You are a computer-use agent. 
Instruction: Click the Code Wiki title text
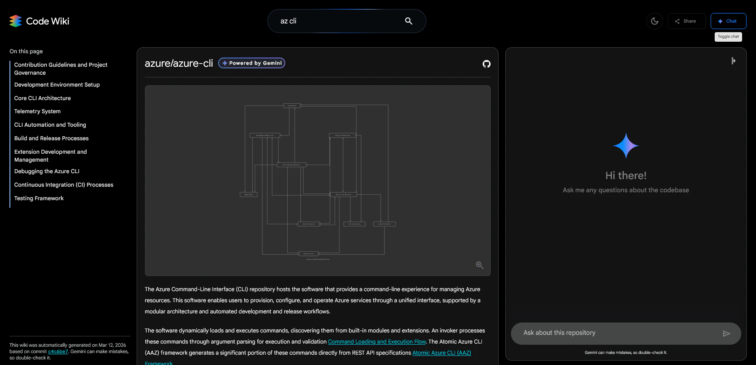tap(48, 21)
